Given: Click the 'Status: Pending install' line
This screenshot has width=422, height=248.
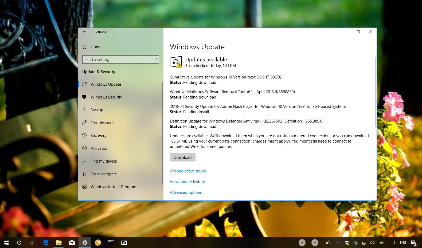Looking at the screenshot, I should [189, 112].
